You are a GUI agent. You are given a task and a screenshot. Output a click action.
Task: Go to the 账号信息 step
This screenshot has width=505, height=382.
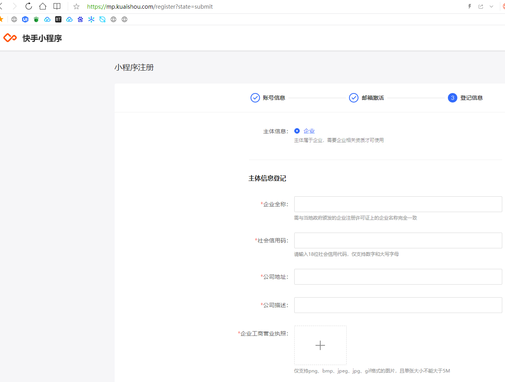pyautogui.click(x=268, y=98)
